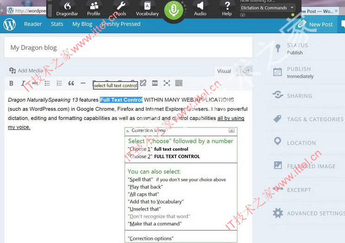This screenshot has height=243, width=345.
Task: Click Add Media button
Action: click(x=26, y=70)
